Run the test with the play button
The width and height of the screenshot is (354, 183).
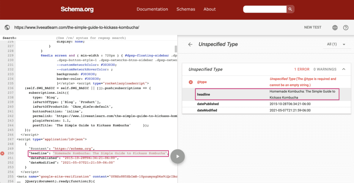click(178, 157)
